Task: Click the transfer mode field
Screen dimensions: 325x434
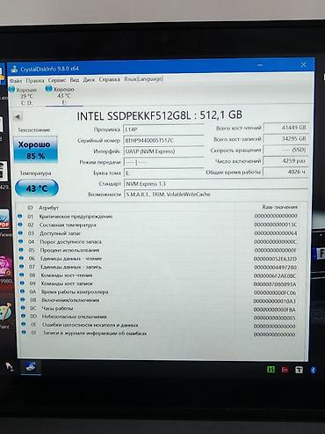Action: [163, 162]
